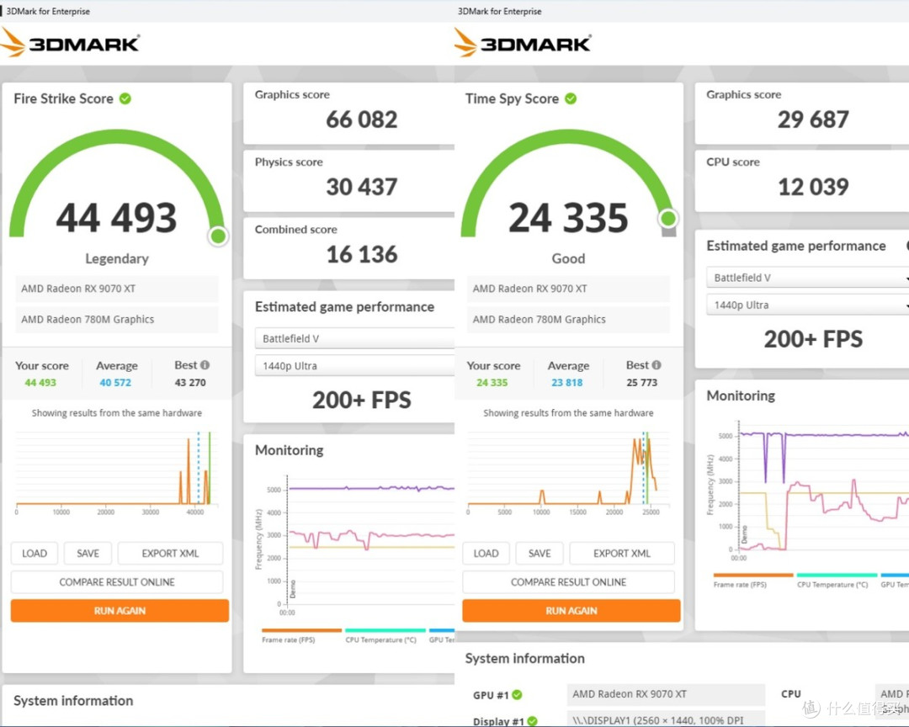The width and height of the screenshot is (909, 727).
Task: Click AMD Radeon 780M Graphics under Legendary
Action: [117, 320]
